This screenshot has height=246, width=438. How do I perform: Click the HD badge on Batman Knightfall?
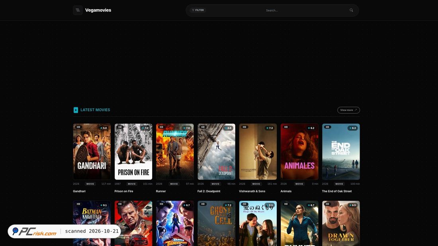pos(78,204)
